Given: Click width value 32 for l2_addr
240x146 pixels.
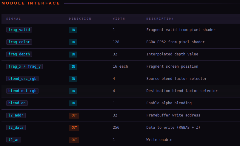Looking at the screenshot, I should click(115, 115).
